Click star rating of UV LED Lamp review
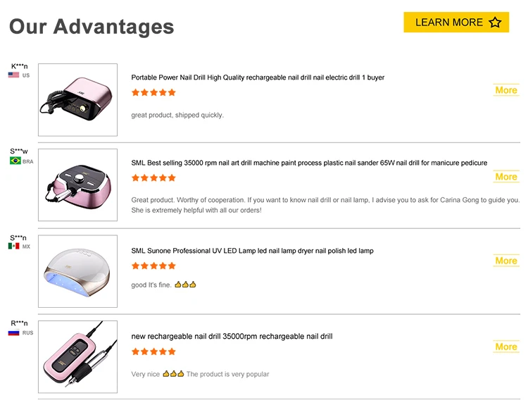528x405 pixels. pyautogui.click(x=153, y=266)
